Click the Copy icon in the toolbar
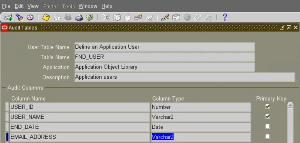The image size is (300, 143). (x=117, y=17)
